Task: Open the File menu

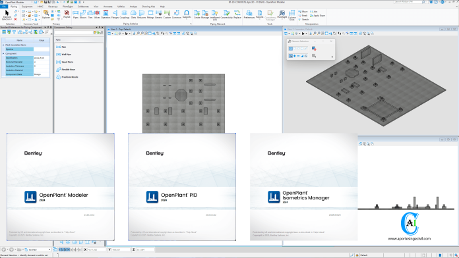Action: point(4,7)
